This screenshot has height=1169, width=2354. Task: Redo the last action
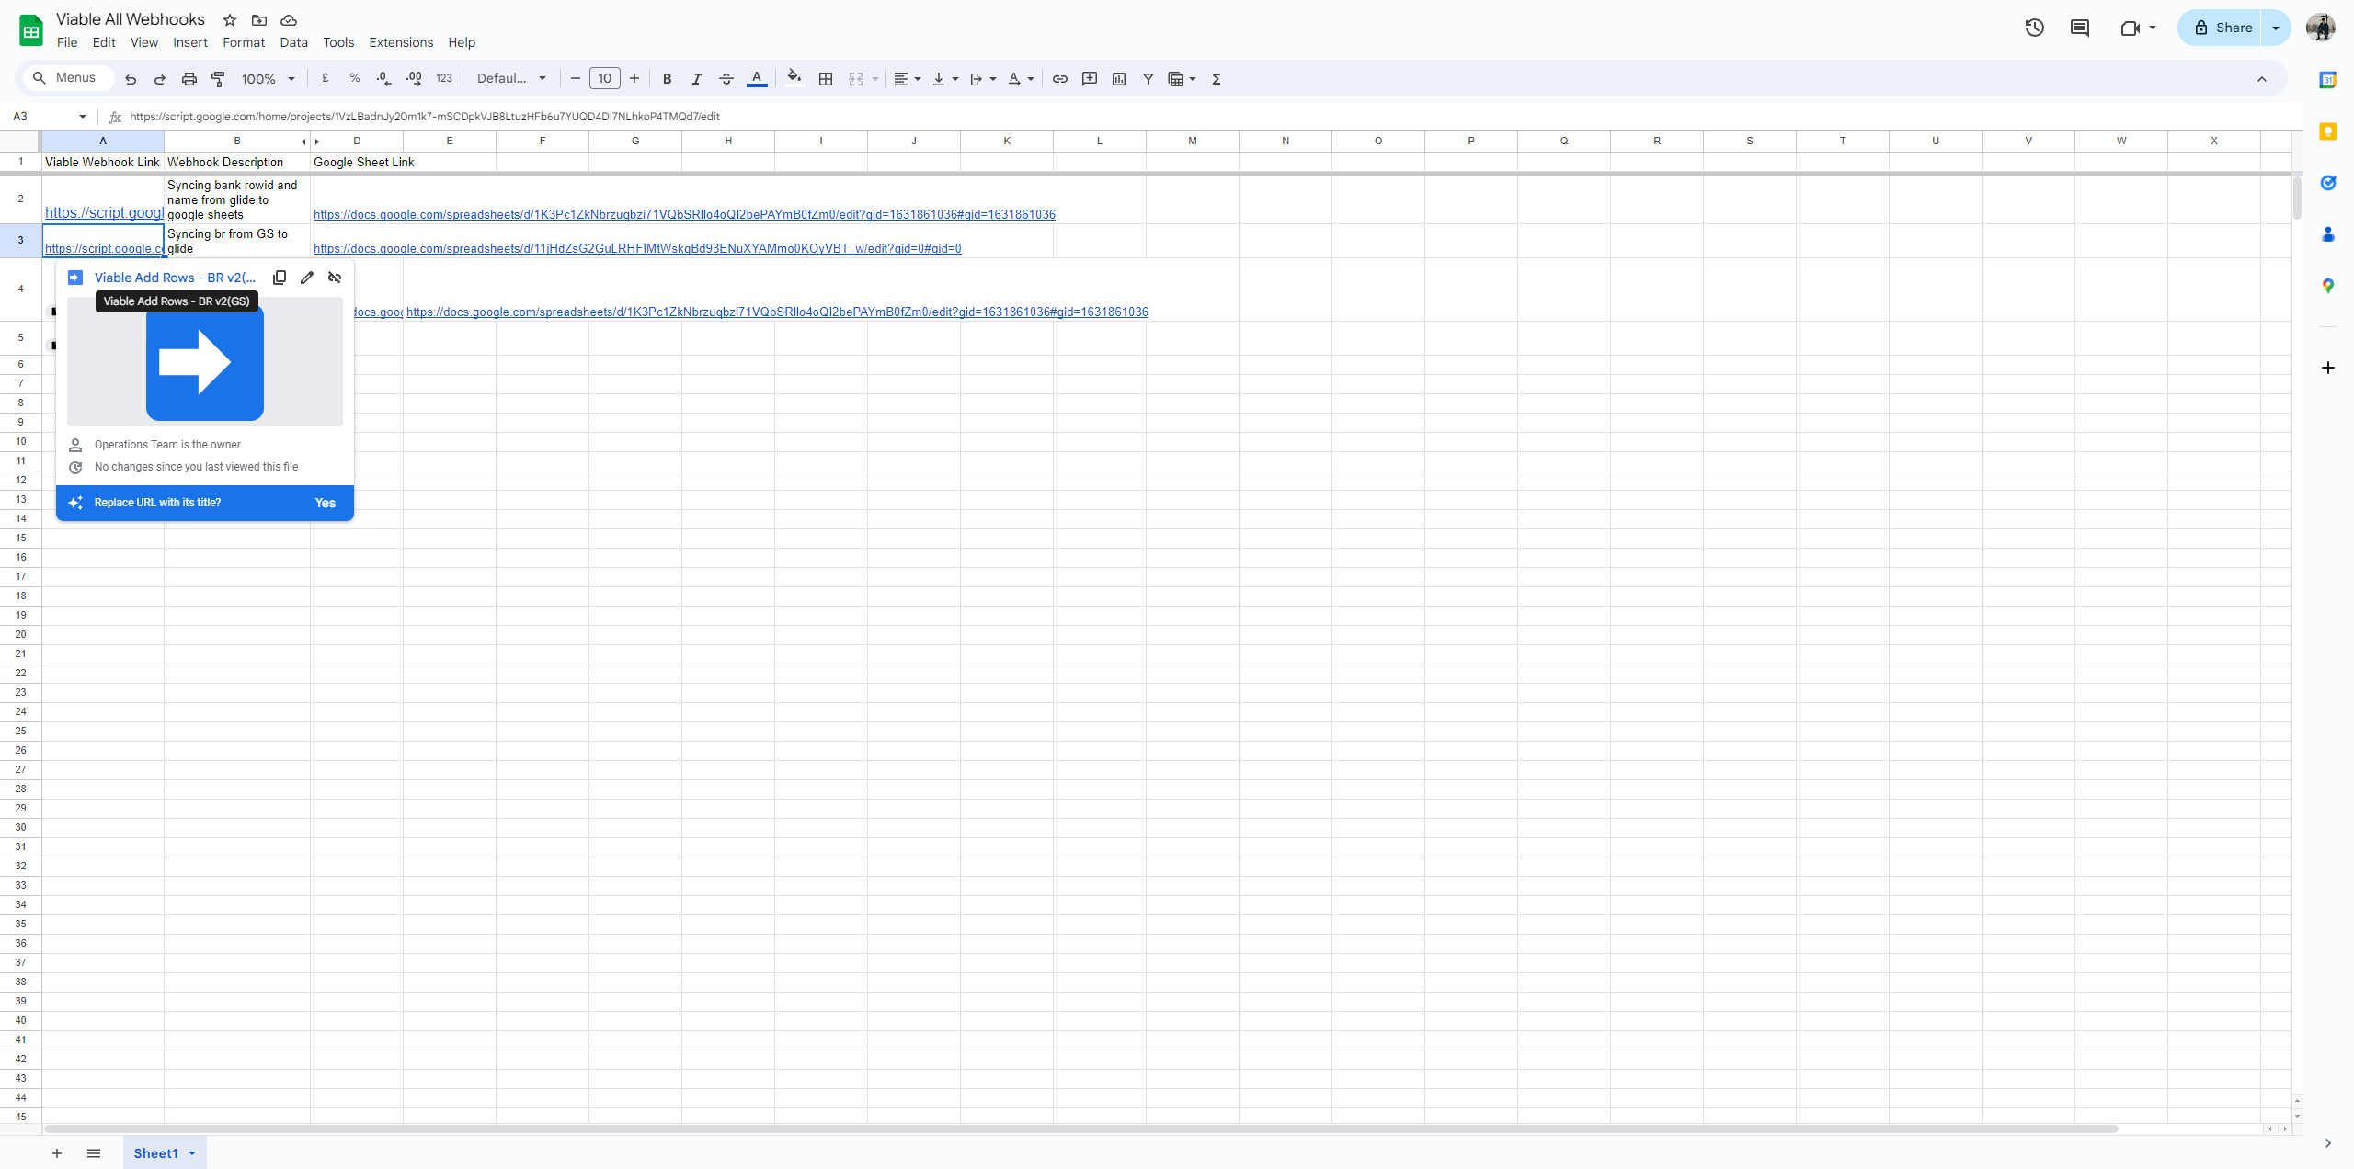160,79
